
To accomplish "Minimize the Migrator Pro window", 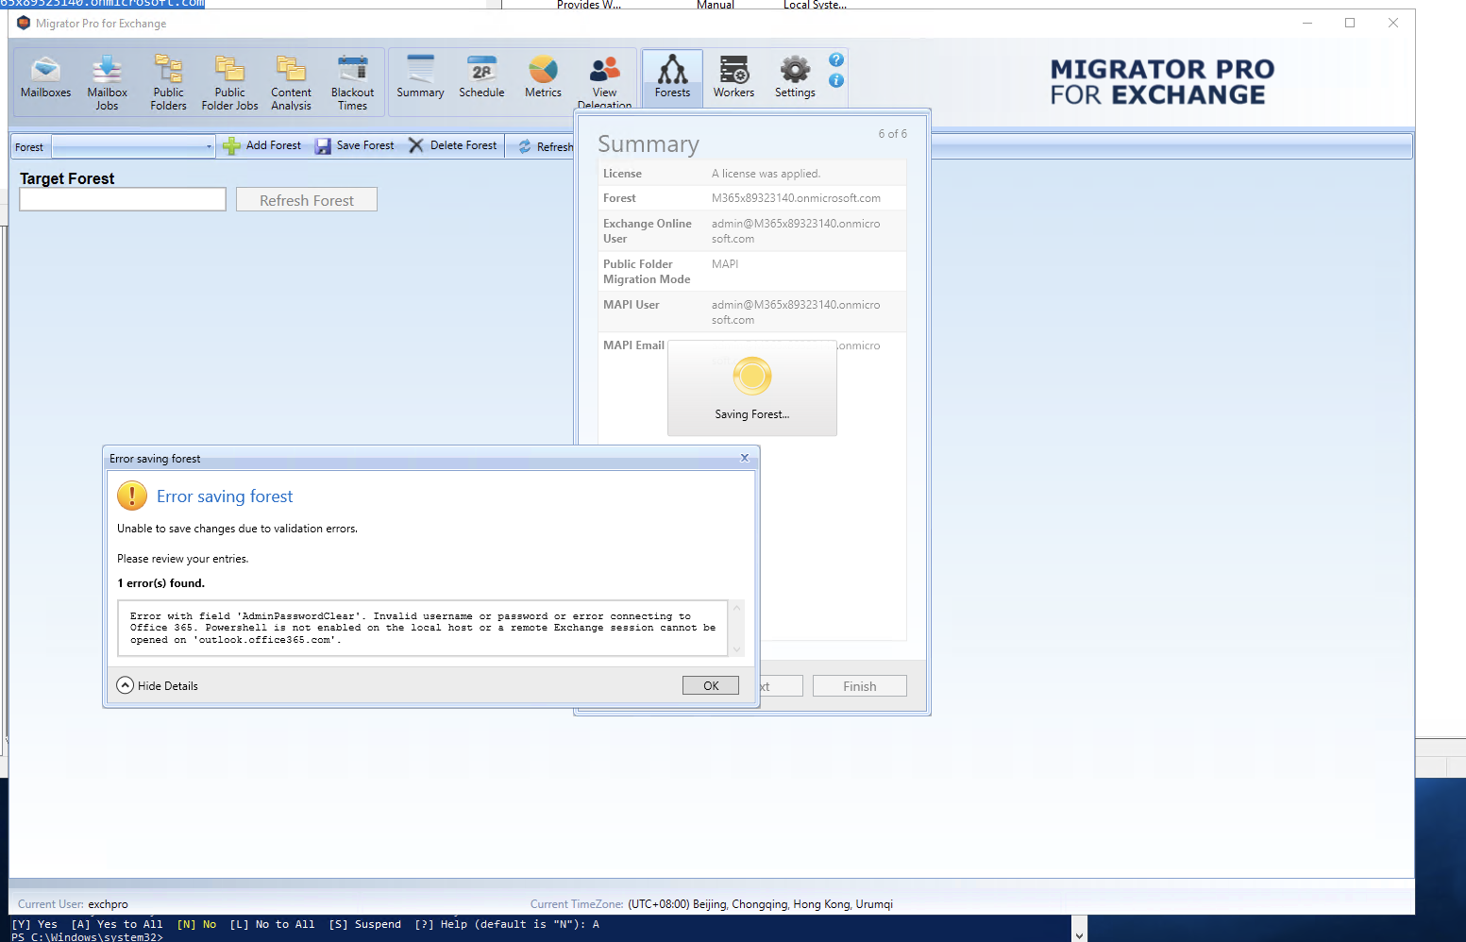I will coord(1307,23).
